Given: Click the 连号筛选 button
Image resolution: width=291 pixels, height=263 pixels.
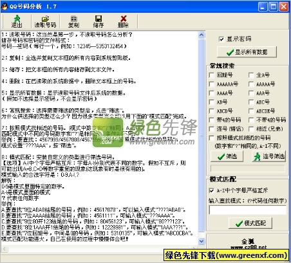Looking at the screenshot, I should coord(269,156).
